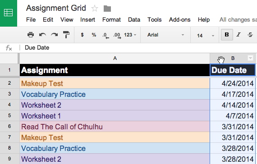257x164 pixels.
Task: Click the Print icon
Action: point(31,35)
